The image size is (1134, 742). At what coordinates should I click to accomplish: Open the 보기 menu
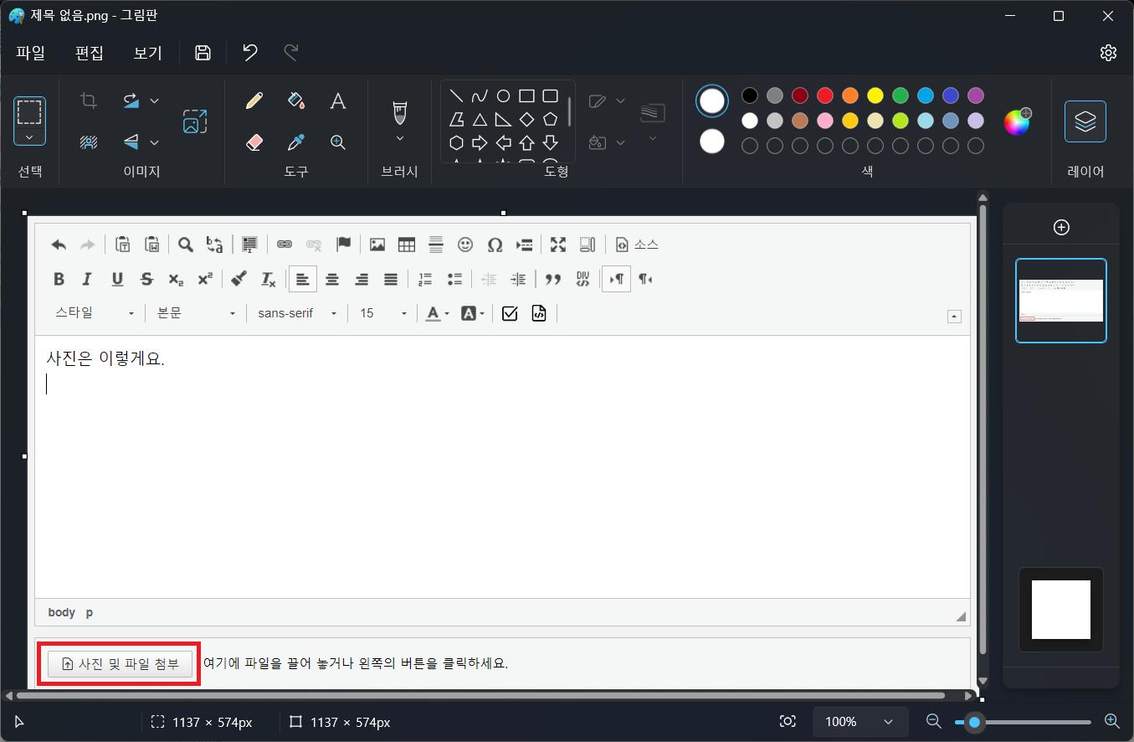[x=147, y=53]
